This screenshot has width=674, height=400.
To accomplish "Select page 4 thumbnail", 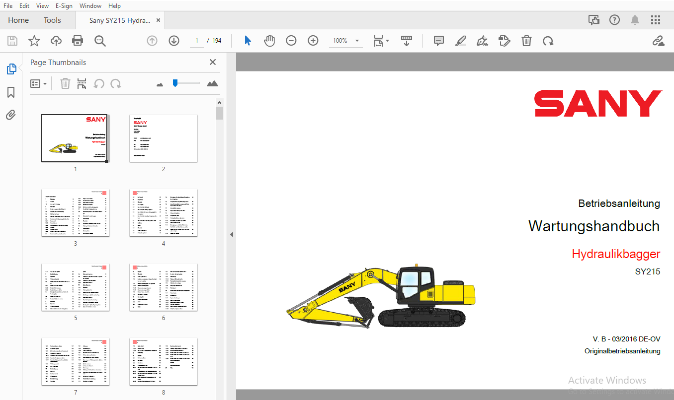I will (x=164, y=212).
